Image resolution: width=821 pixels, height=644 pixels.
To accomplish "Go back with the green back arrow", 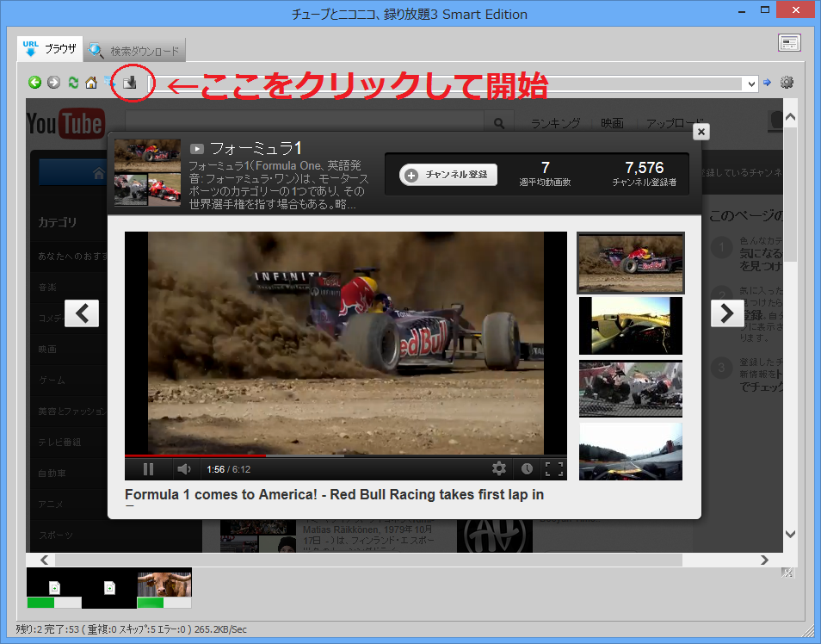I will (x=34, y=83).
